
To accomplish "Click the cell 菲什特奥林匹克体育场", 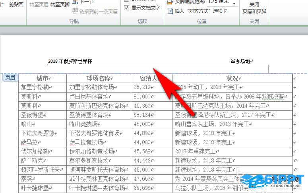I will [99, 179].
